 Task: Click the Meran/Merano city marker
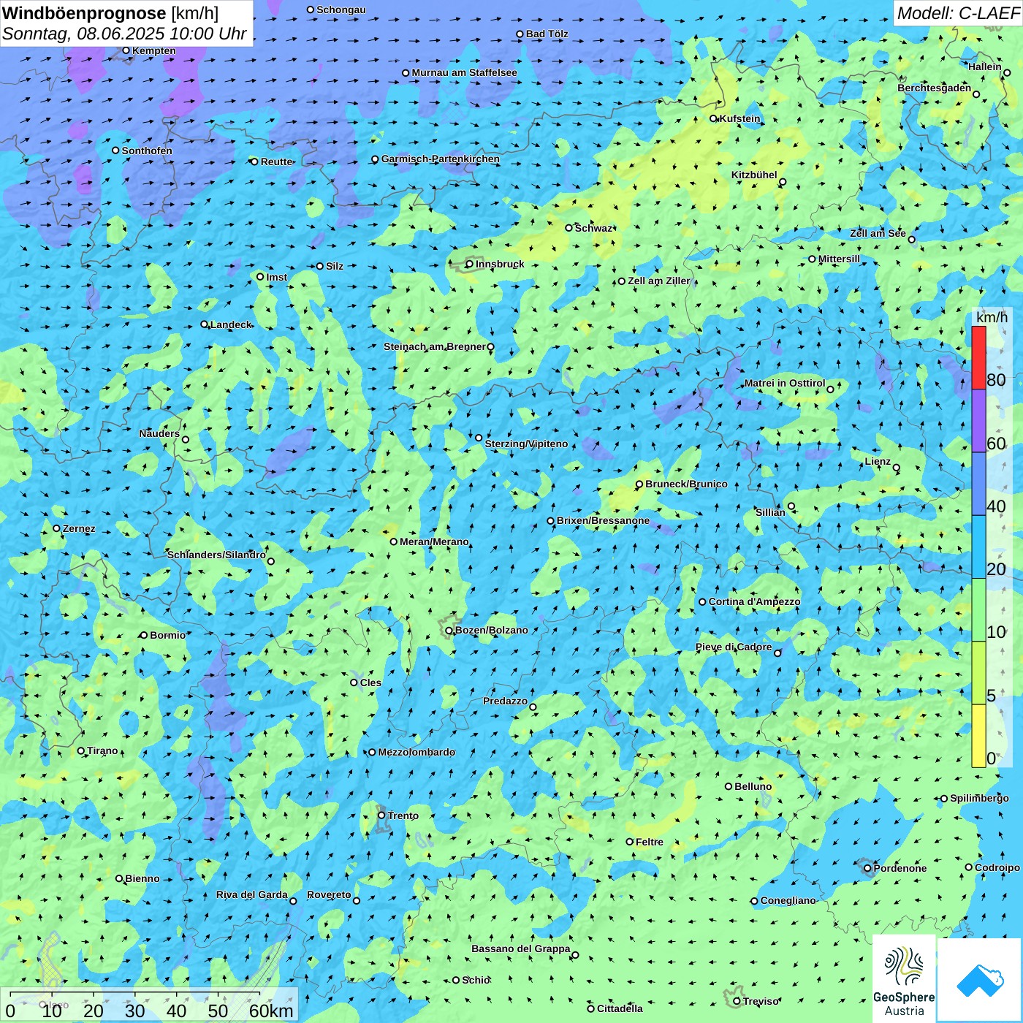[394, 541]
